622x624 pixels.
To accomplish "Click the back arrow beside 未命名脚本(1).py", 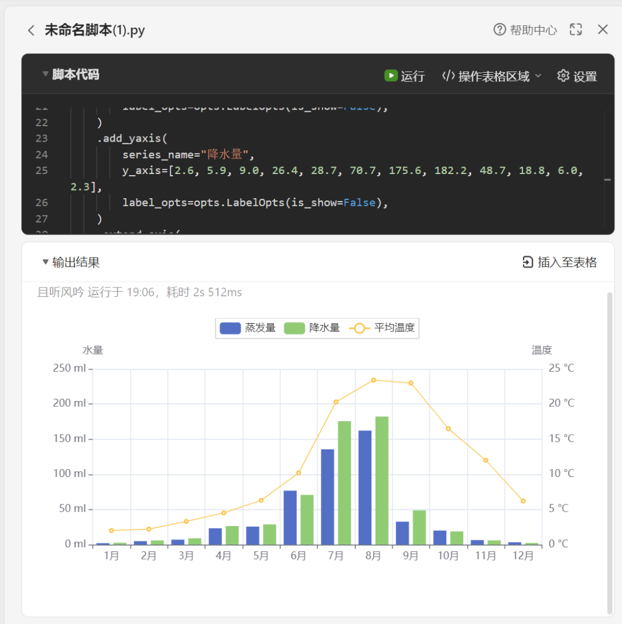I will (31, 29).
